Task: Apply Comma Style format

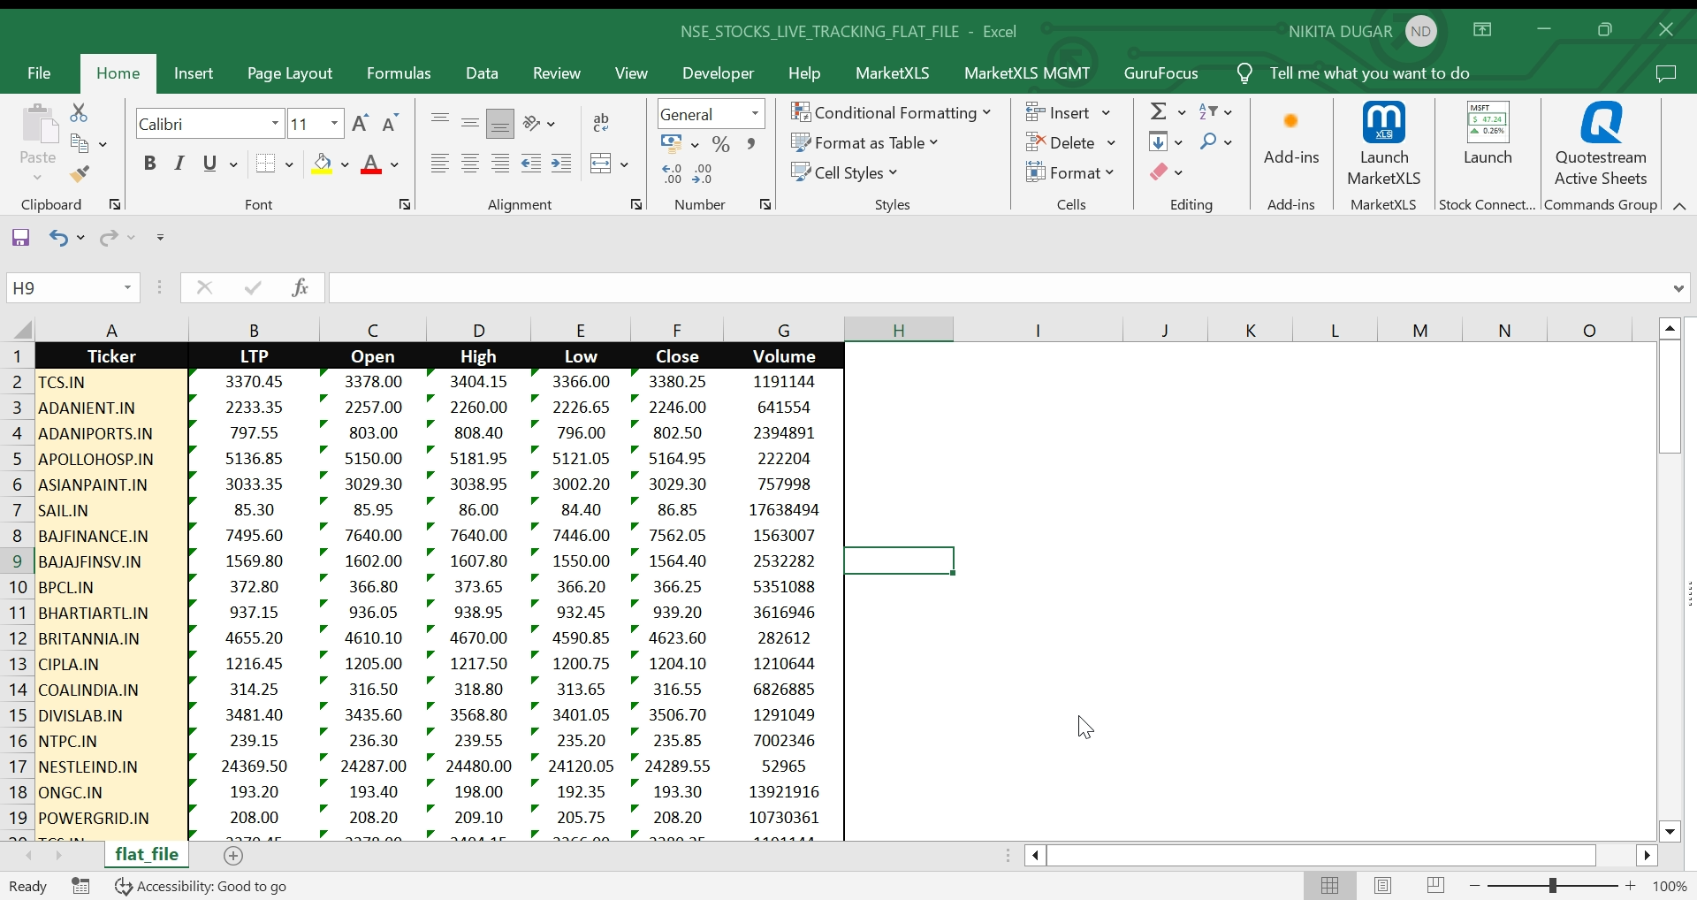Action: coord(751,144)
